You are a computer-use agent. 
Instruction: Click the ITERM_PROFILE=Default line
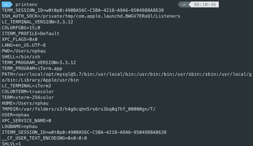(30, 34)
